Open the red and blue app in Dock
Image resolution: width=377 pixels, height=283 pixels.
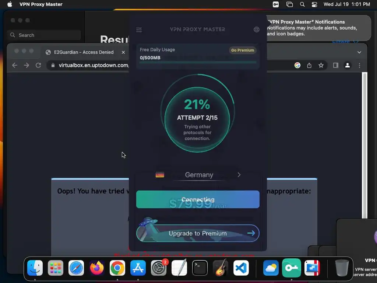click(312, 268)
